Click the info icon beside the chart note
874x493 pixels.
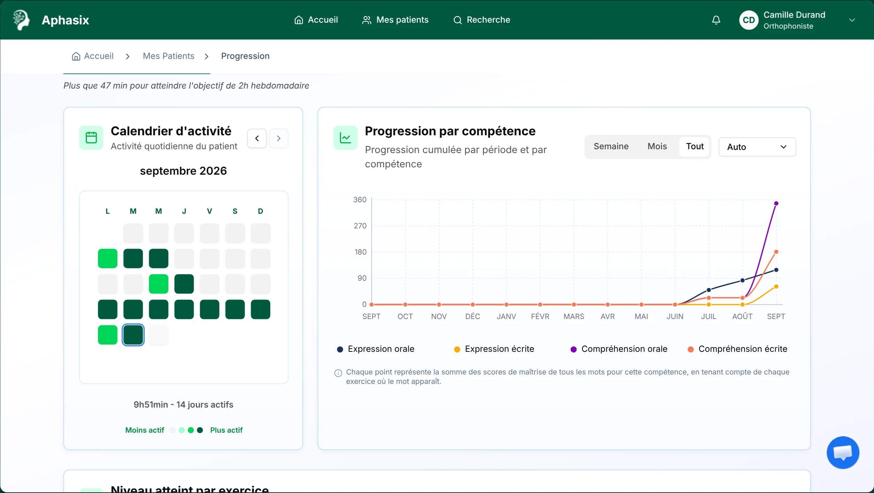pos(338,373)
